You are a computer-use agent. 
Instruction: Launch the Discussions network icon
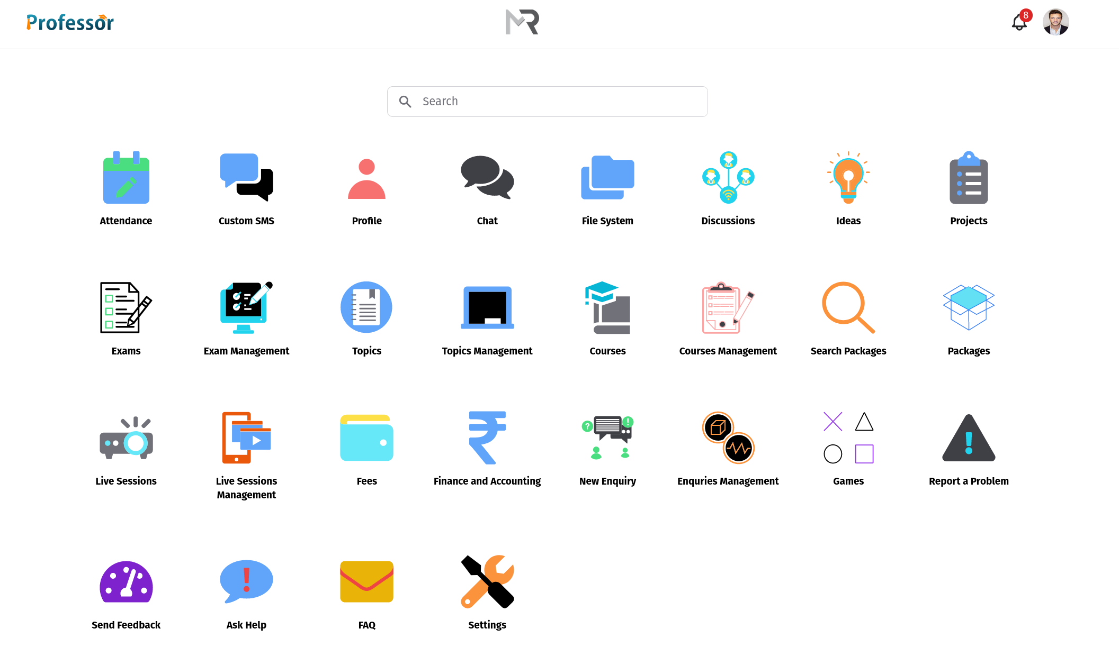tap(728, 178)
